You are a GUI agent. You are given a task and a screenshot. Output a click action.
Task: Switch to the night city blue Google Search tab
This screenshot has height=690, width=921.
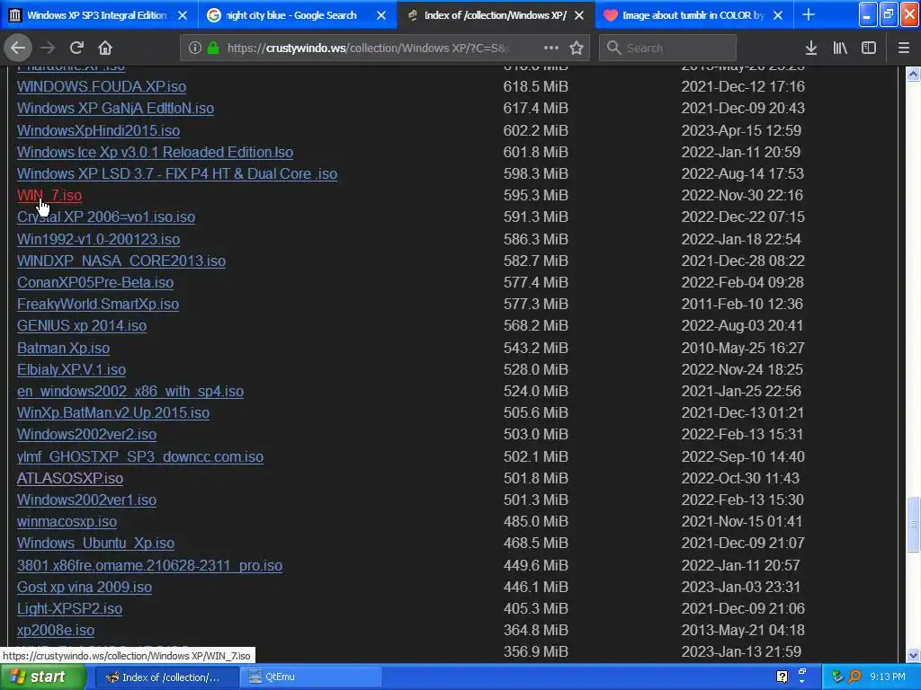(x=291, y=15)
